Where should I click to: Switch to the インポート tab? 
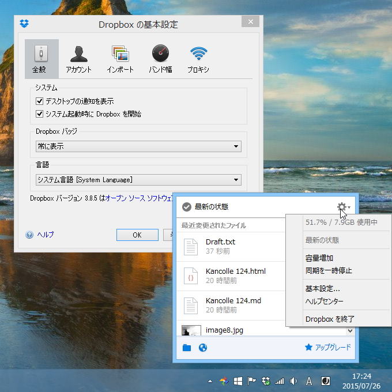[x=120, y=59]
